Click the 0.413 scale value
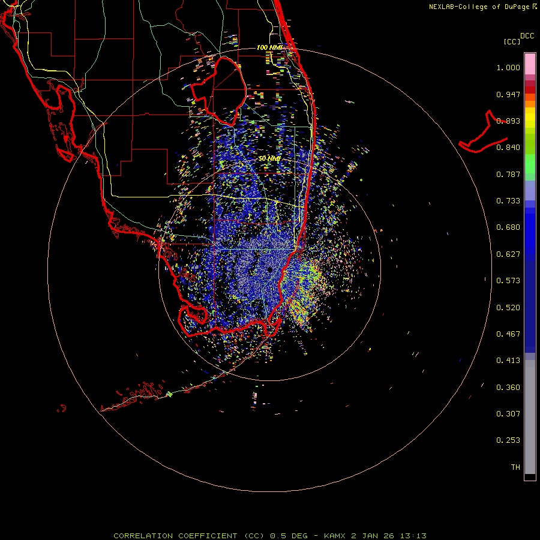 pos(508,361)
